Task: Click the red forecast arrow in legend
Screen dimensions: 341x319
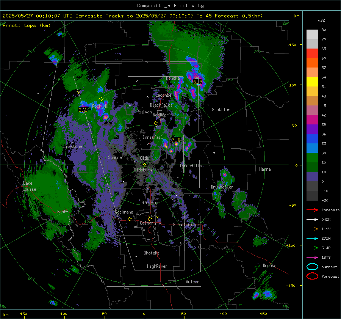Action: [312, 210]
